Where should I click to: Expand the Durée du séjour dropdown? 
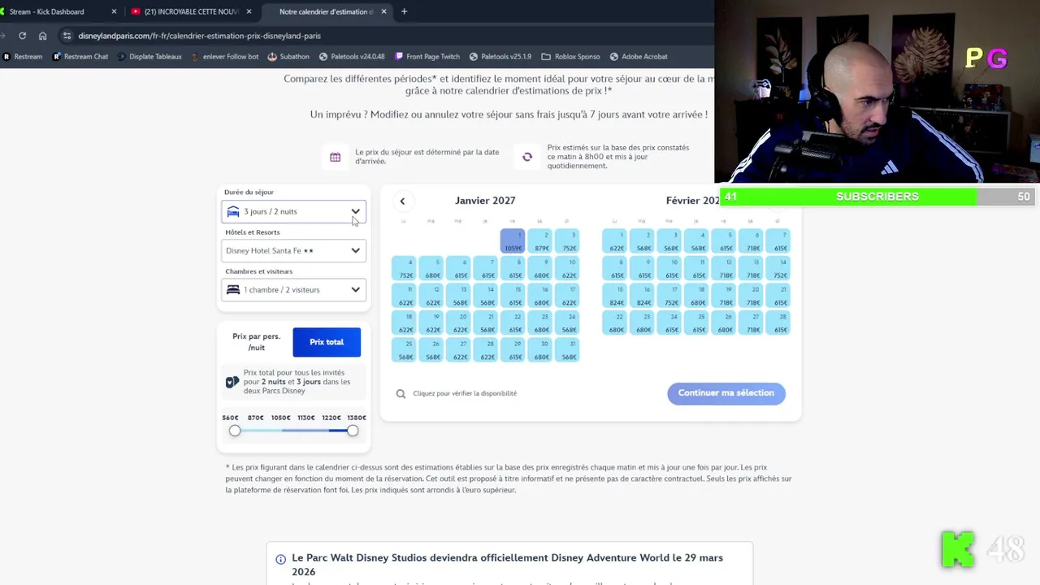pos(294,211)
